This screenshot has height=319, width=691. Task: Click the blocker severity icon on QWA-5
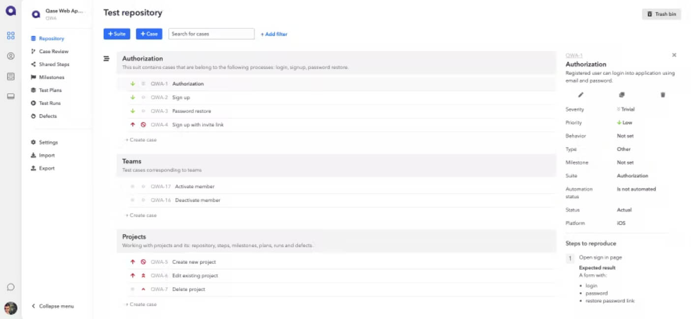143,262
